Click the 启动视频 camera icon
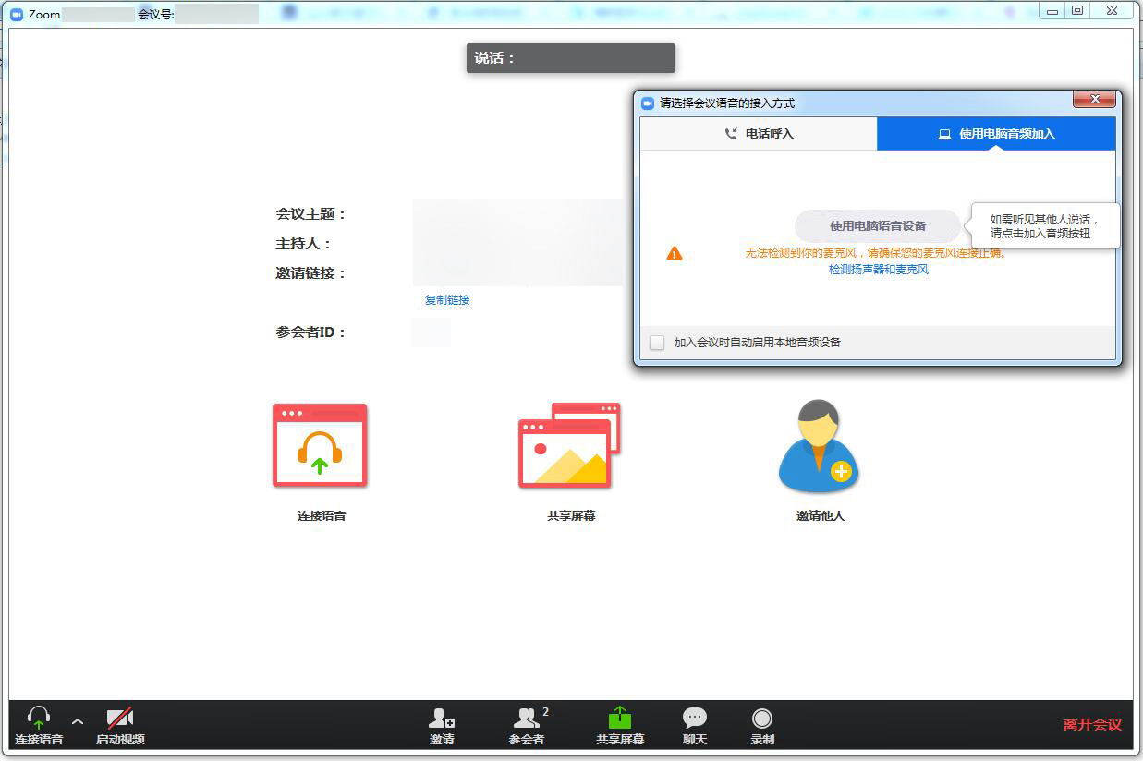This screenshot has width=1143, height=761. coord(120,719)
